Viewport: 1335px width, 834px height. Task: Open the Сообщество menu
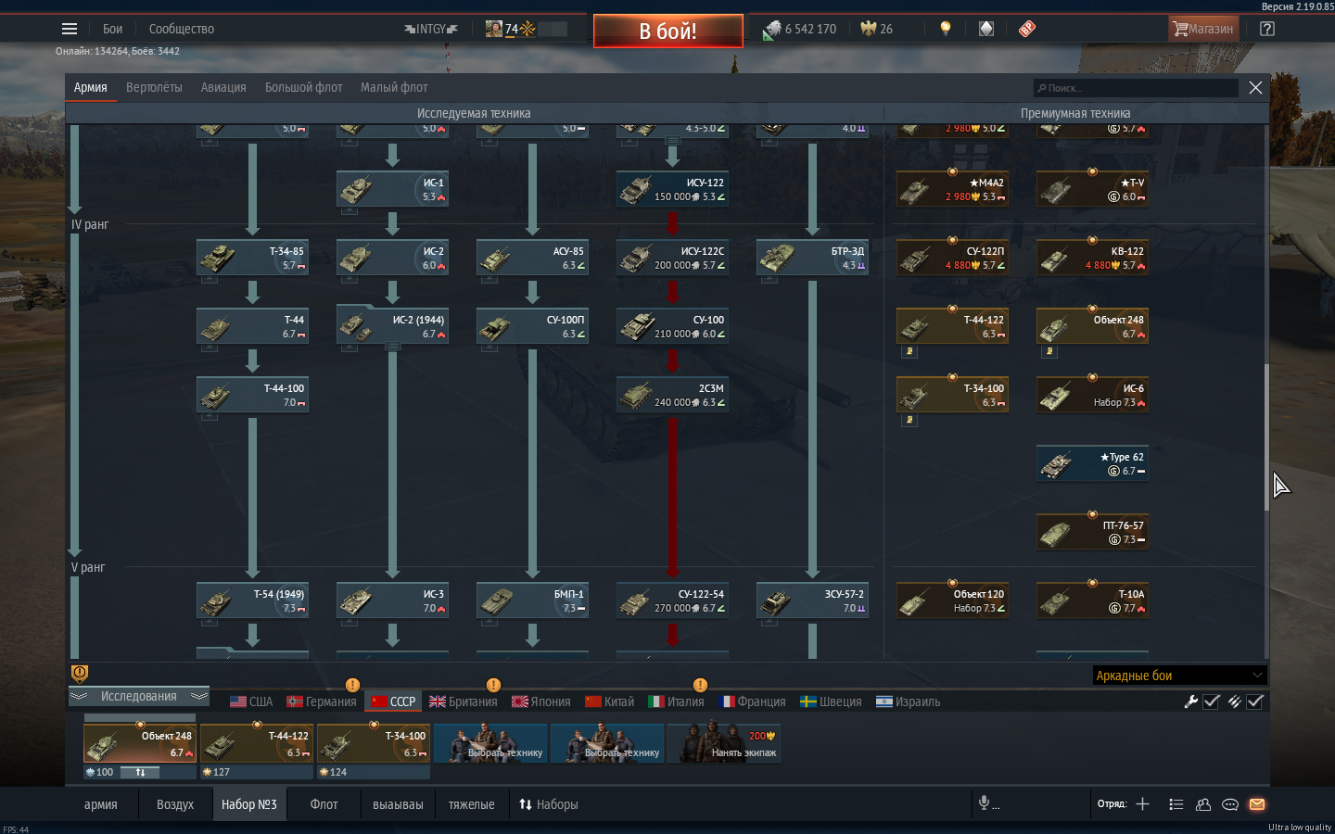pyautogui.click(x=182, y=29)
